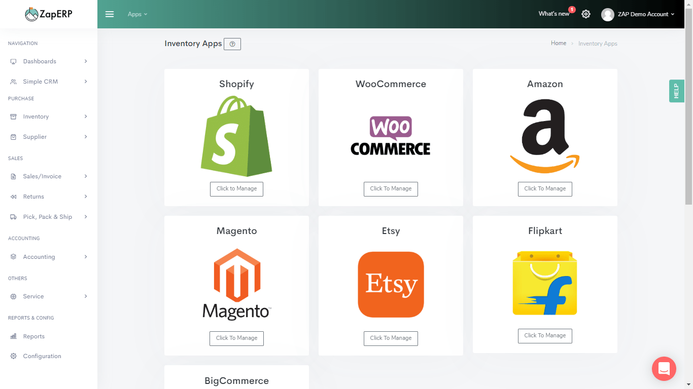
Task: Expand the Service chevron
Action: click(x=86, y=296)
